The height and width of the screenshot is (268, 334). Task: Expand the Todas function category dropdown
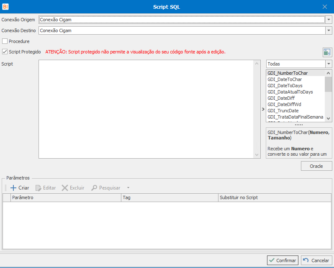point(329,64)
